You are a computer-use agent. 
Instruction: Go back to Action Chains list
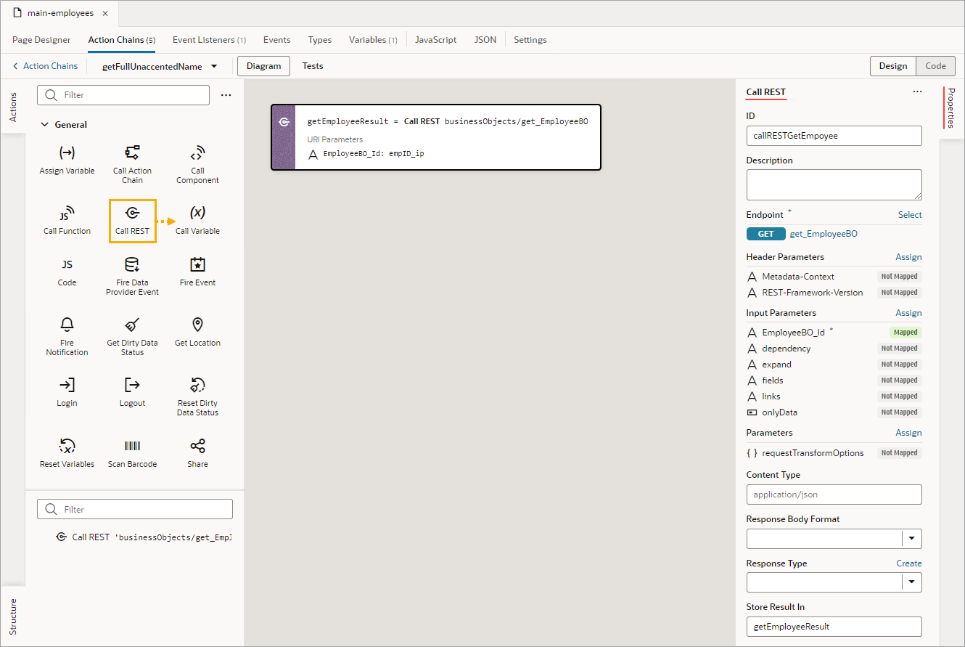click(45, 66)
